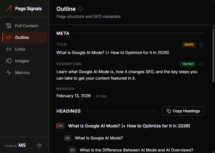Click the Copy Headings button
The height and width of the screenshot is (153, 215).
point(183,111)
